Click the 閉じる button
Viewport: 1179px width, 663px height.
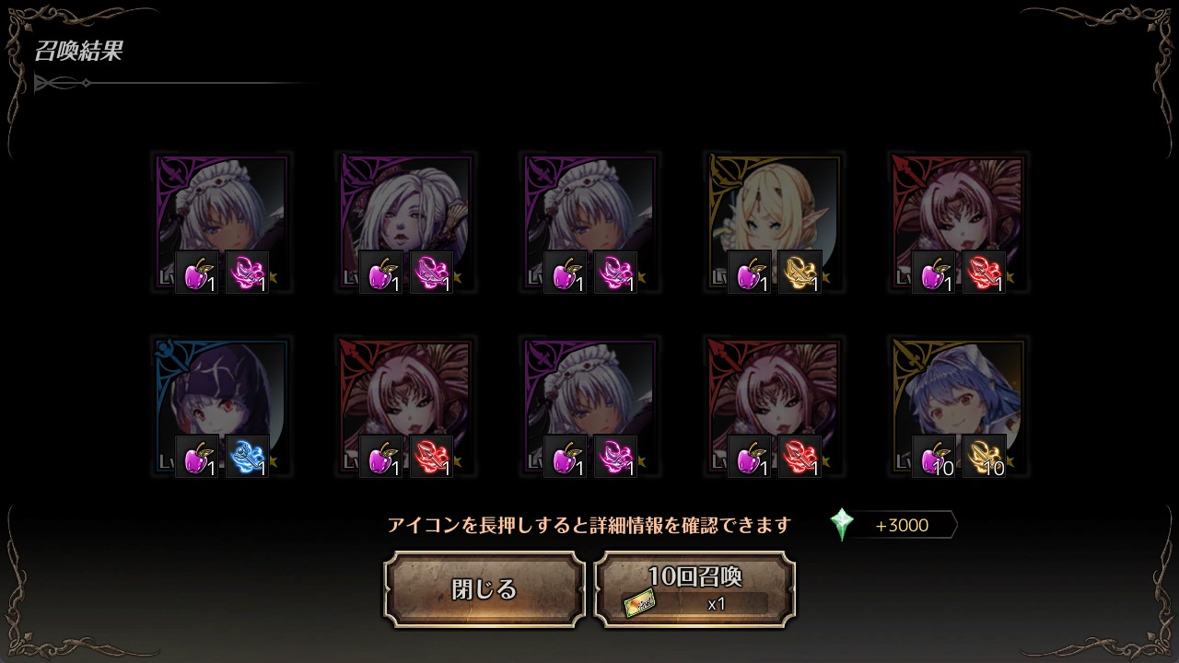pyautogui.click(x=484, y=589)
